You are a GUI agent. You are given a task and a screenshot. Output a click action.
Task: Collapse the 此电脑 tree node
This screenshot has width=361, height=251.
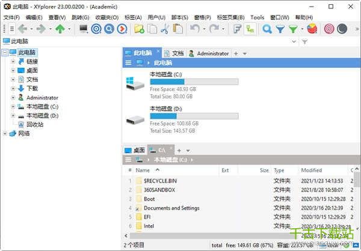pos(5,53)
